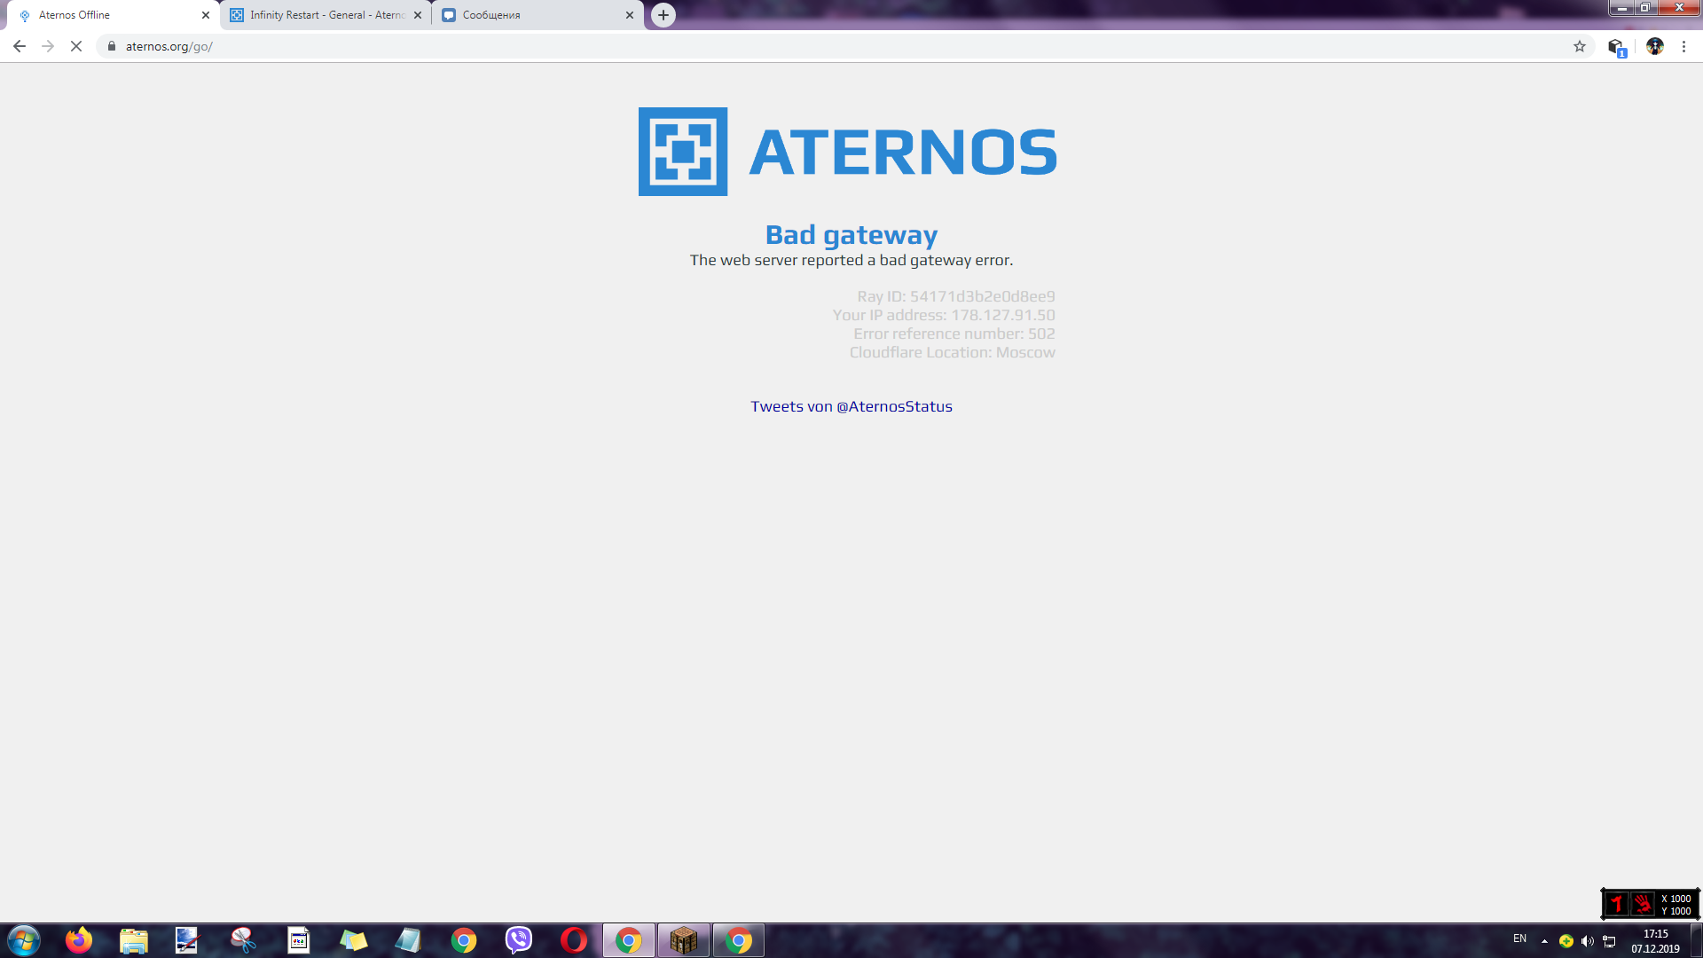Open the Chrome three-dot menu
This screenshot has height=958, width=1703.
pos(1683,46)
